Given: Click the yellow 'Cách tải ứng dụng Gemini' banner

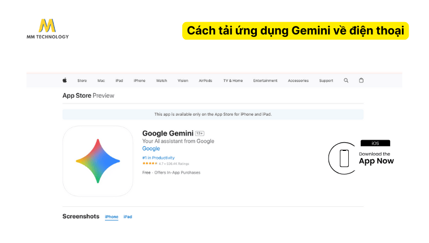Looking at the screenshot, I should click(295, 31).
